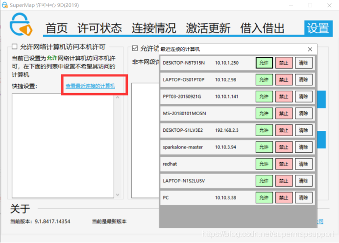Go to the 激活更新 tab
The image size is (339, 243).
click(x=208, y=28)
